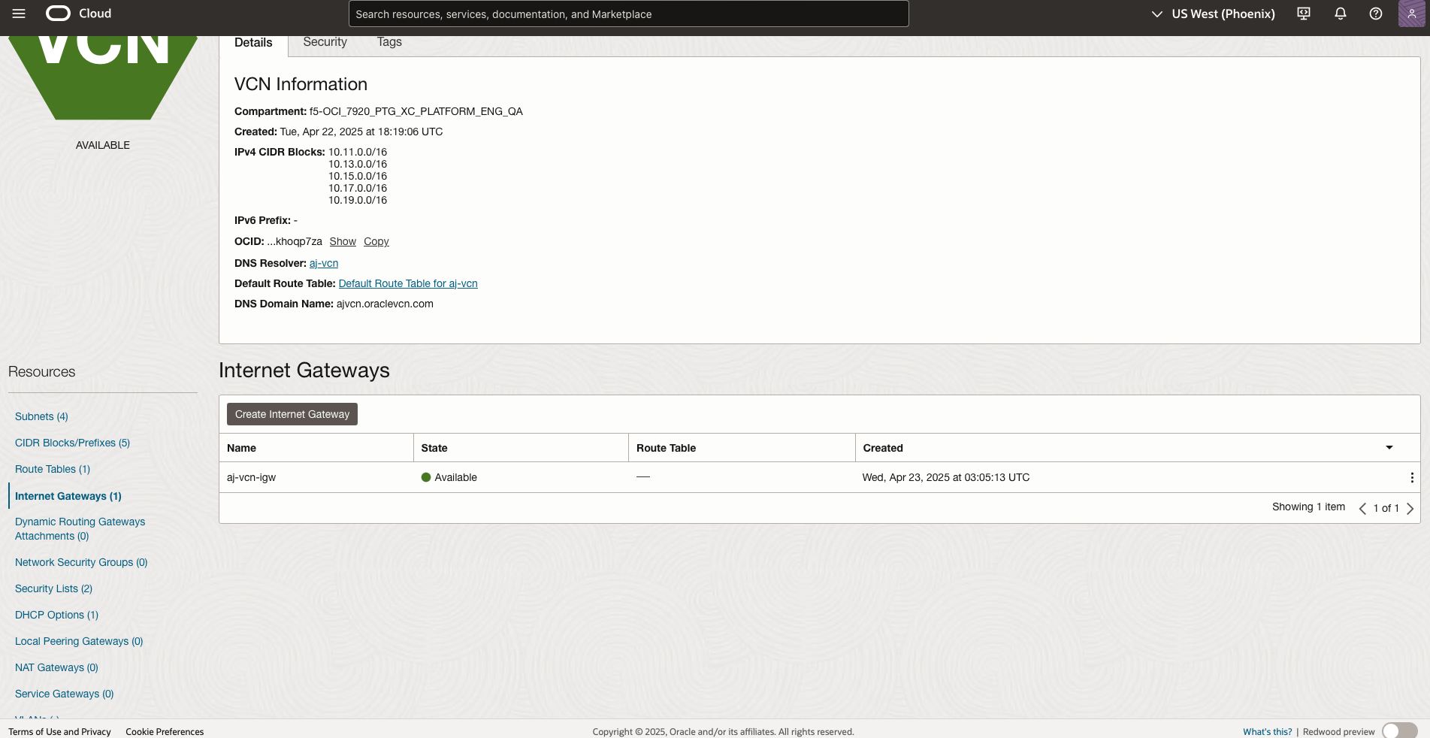The image size is (1430, 738).
Task: Click the Create Internet Gateway button
Action: click(292, 414)
